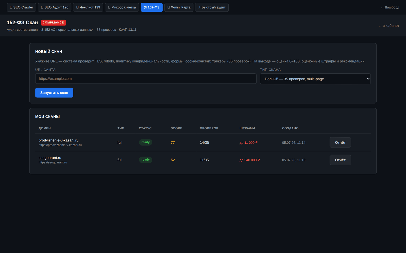The width and height of the screenshot is (406, 253).
Task: Click the до 540 000 ₽ fine amount
Action: coord(249,160)
